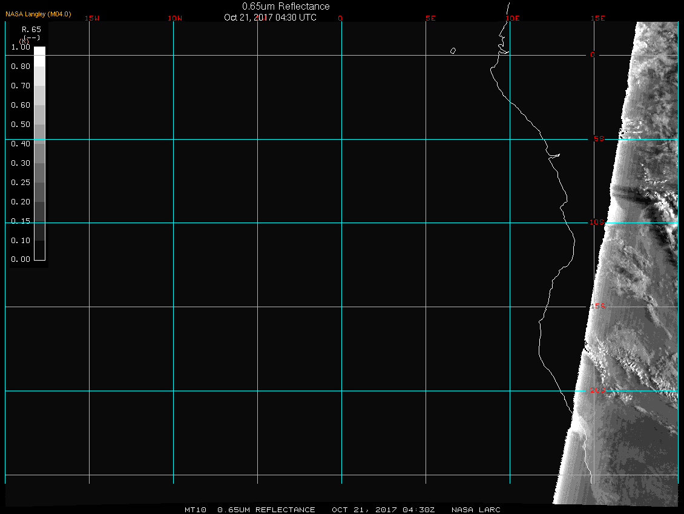Image resolution: width=684 pixels, height=514 pixels.
Task: Click the '15E' longitude label
Action: point(598,18)
